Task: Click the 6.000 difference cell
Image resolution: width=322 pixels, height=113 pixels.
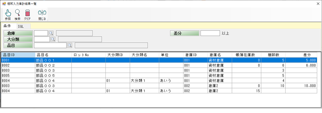Action: pyautogui.click(x=301, y=65)
